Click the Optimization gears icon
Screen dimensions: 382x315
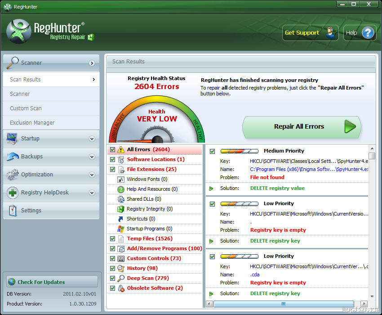[x=13, y=175]
